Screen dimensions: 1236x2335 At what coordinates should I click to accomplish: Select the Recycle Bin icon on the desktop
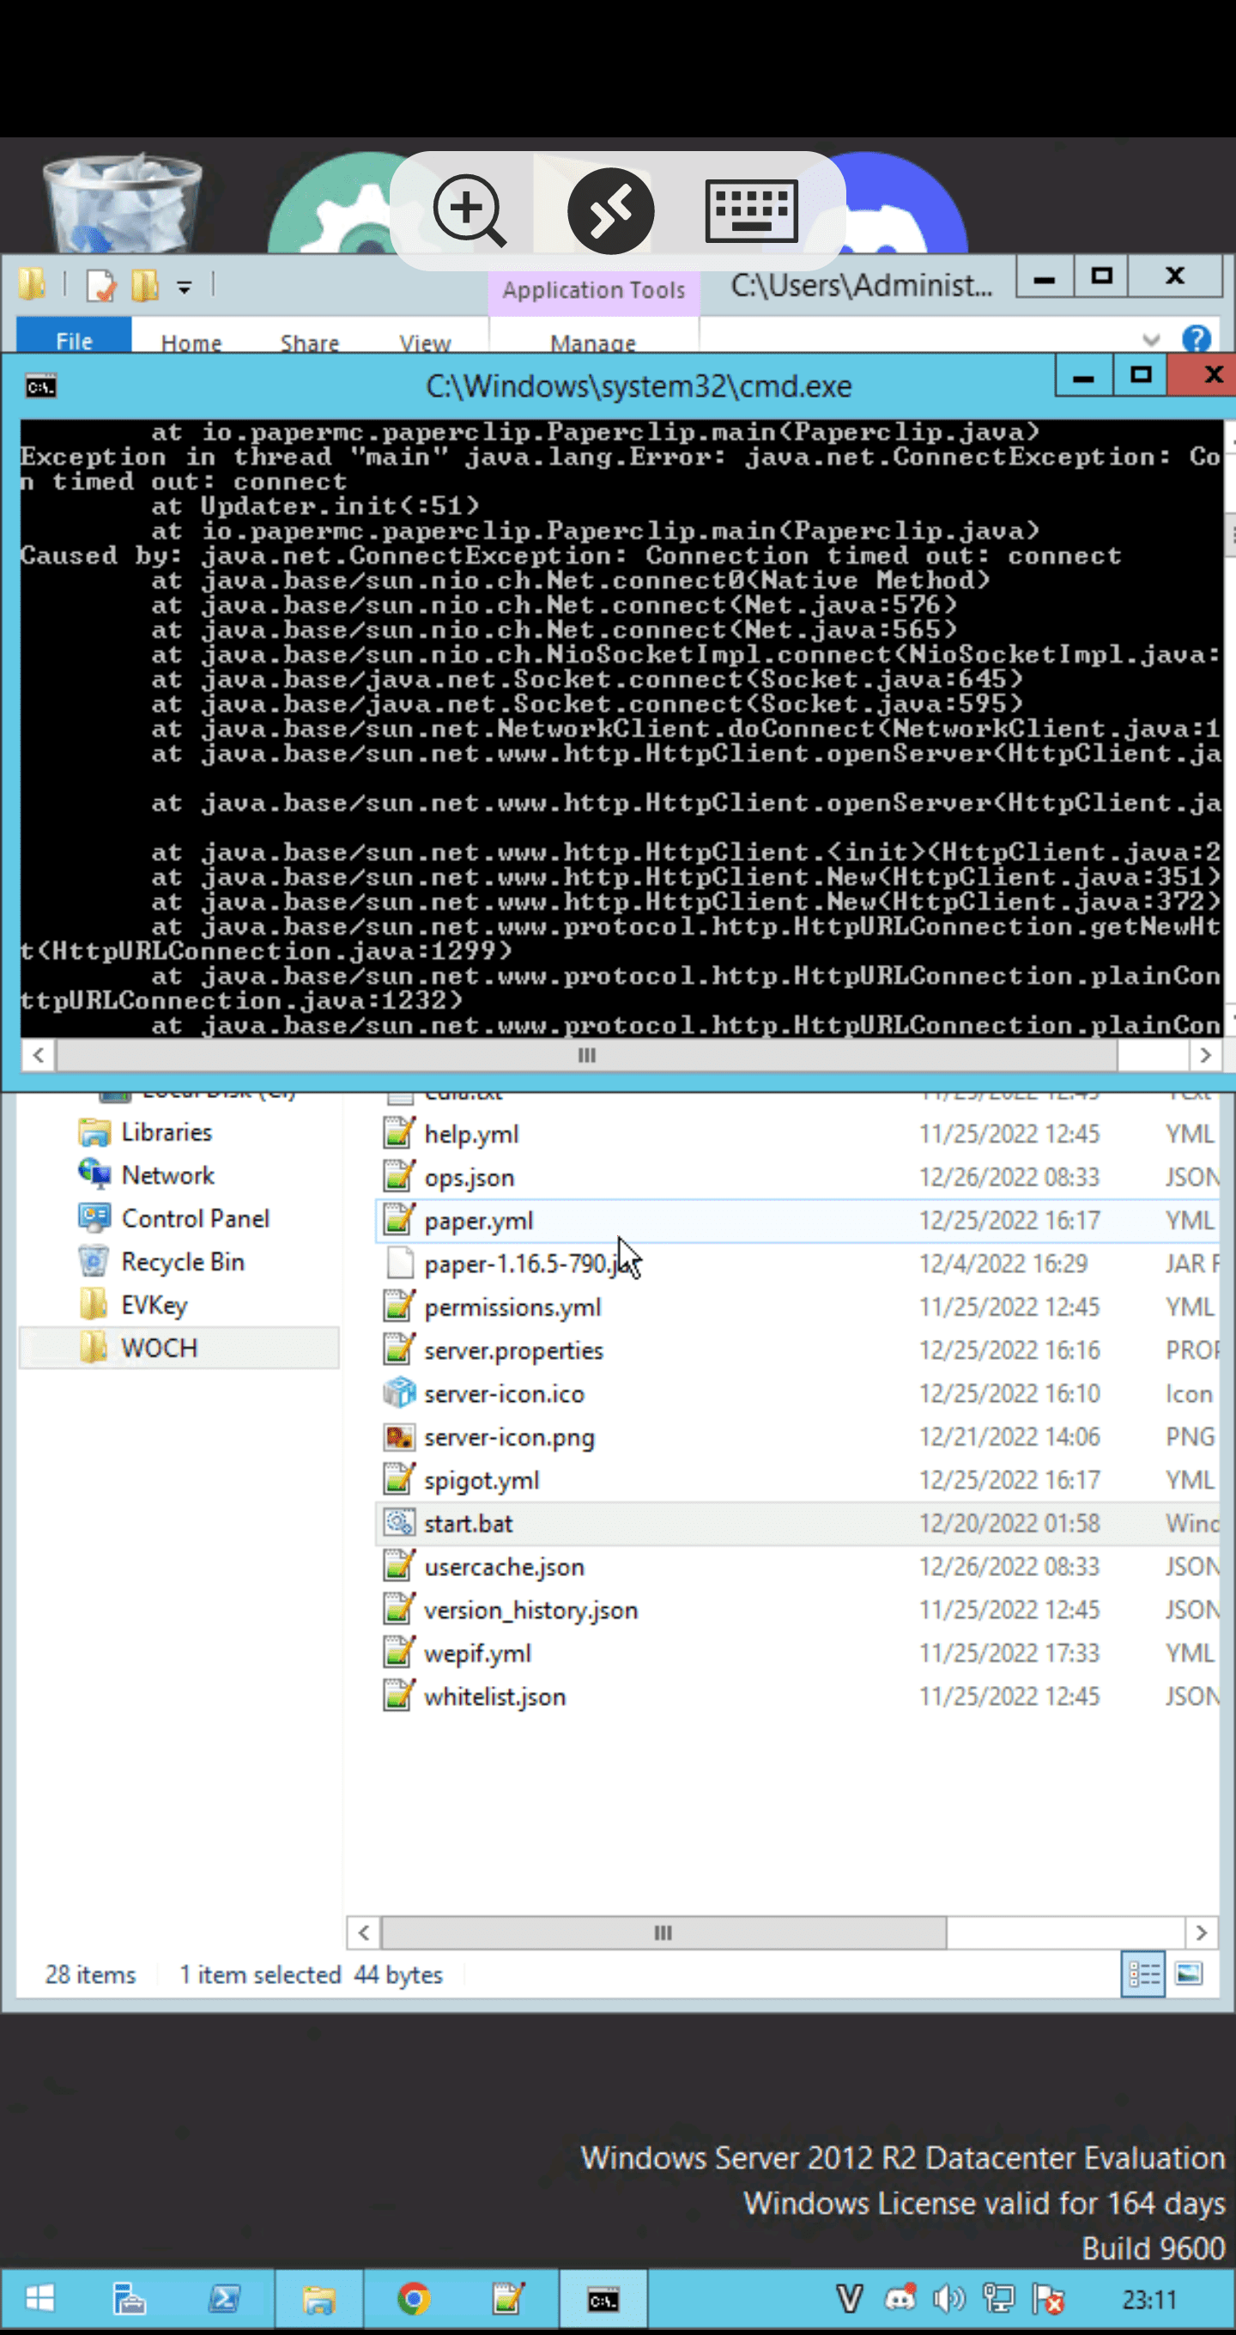pos(123,203)
